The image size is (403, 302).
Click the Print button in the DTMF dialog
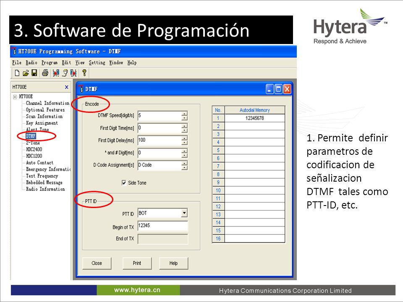tap(137, 263)
